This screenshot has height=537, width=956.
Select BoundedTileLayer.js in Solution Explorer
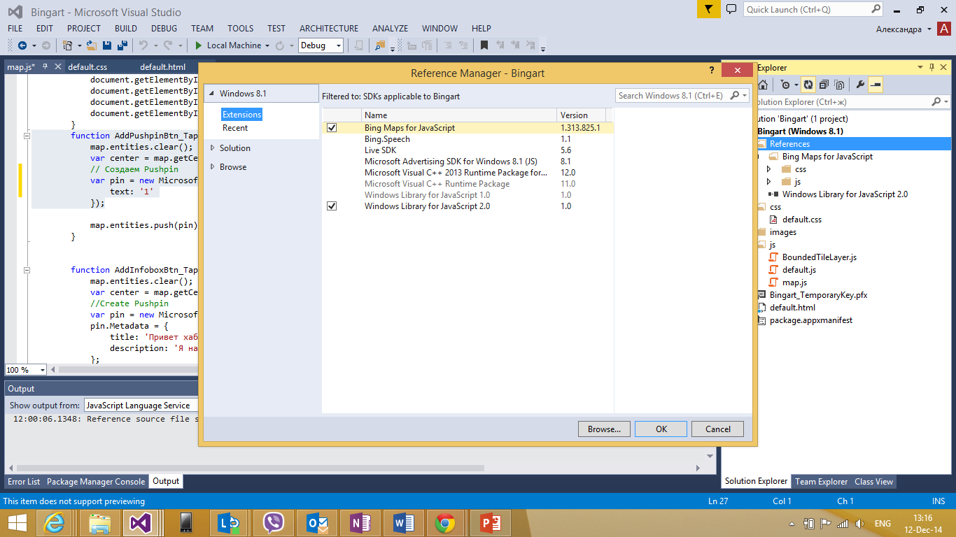tap(819, 257)
